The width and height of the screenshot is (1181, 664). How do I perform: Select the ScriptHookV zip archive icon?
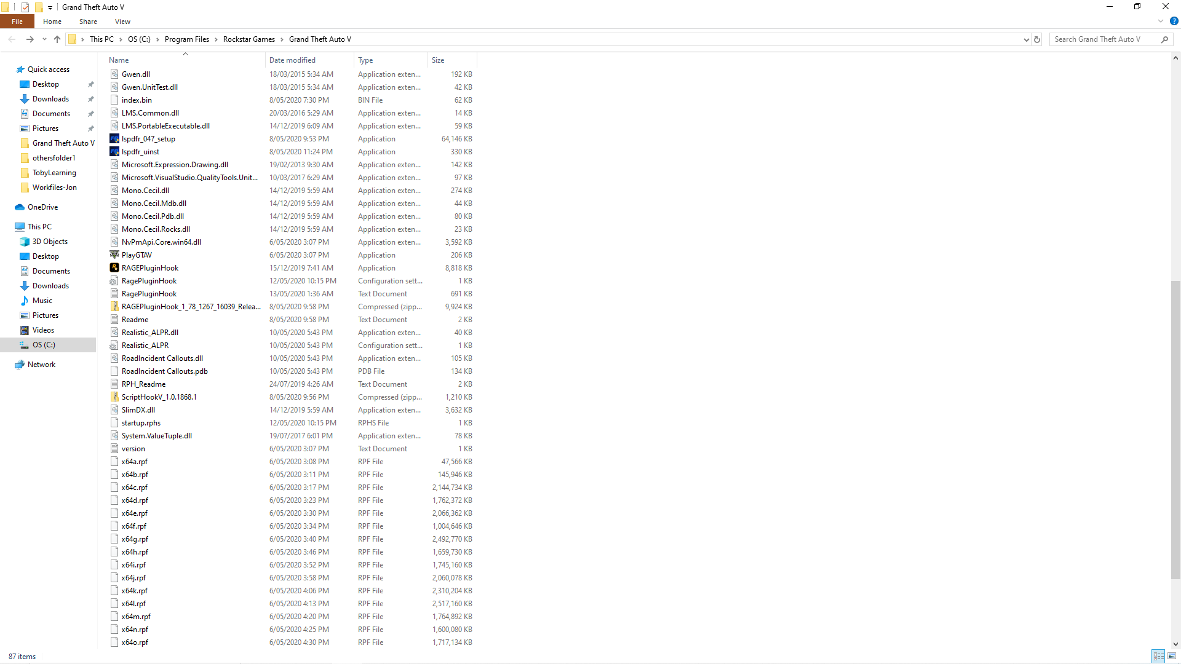point(114,397)
